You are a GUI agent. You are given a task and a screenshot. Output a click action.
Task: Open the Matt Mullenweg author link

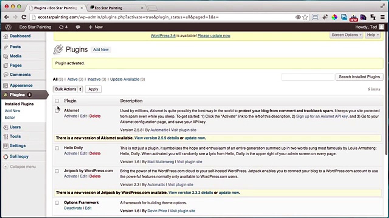click(161, 162)
